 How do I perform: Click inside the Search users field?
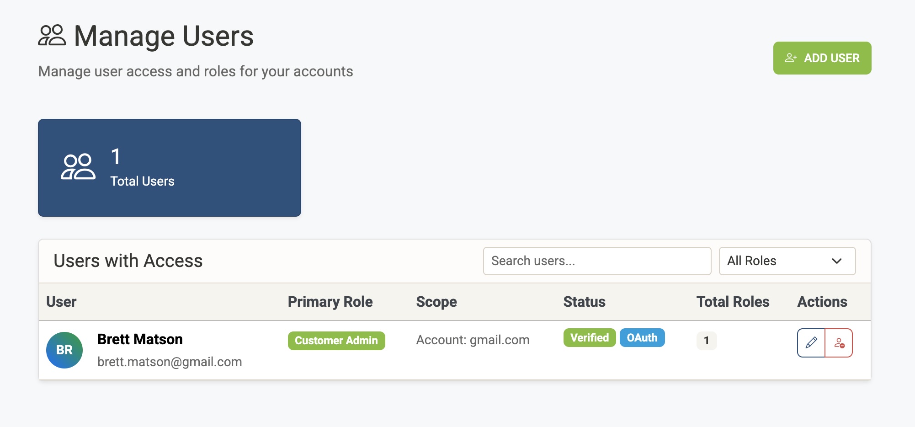click(596, 261)
